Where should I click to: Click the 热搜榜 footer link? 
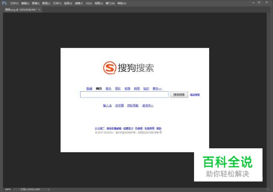coord(139,129)
